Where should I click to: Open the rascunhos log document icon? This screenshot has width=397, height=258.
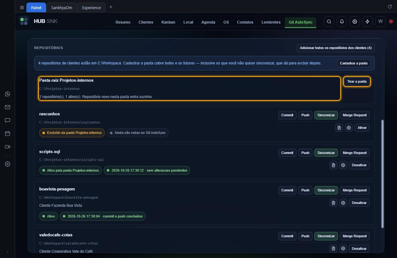pyautogui.click(x=339, y=128)
